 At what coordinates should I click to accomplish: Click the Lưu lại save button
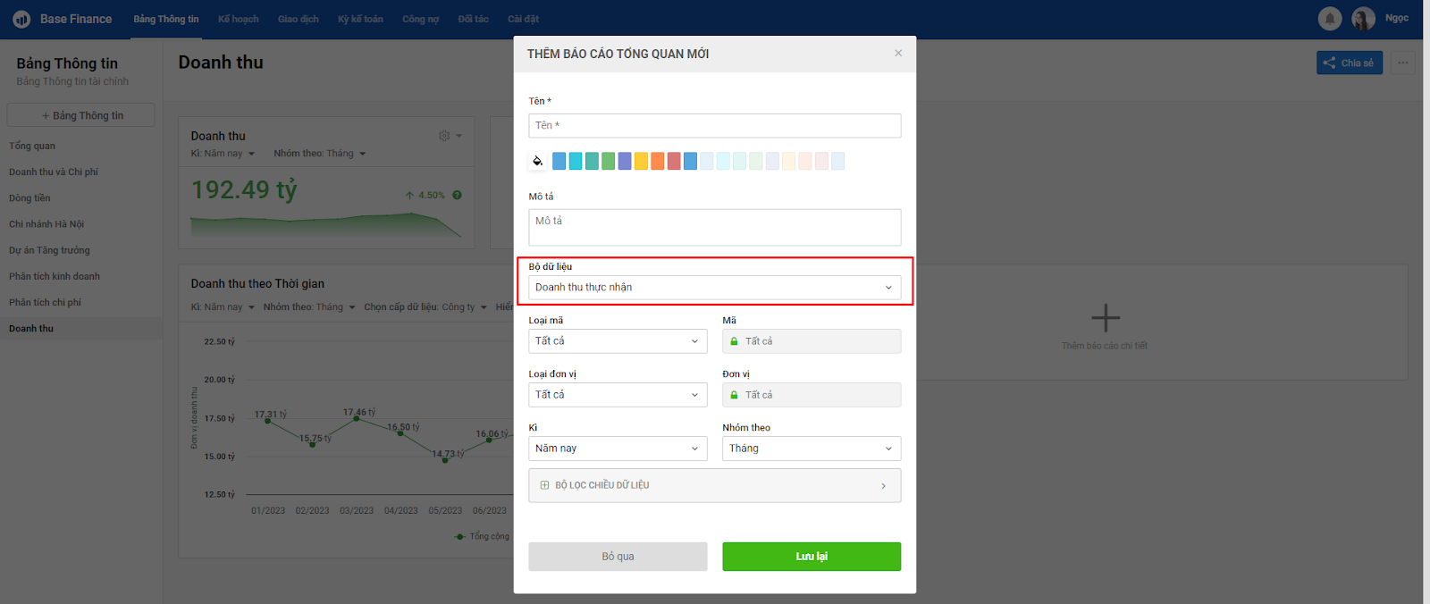[x=812, y=557]
